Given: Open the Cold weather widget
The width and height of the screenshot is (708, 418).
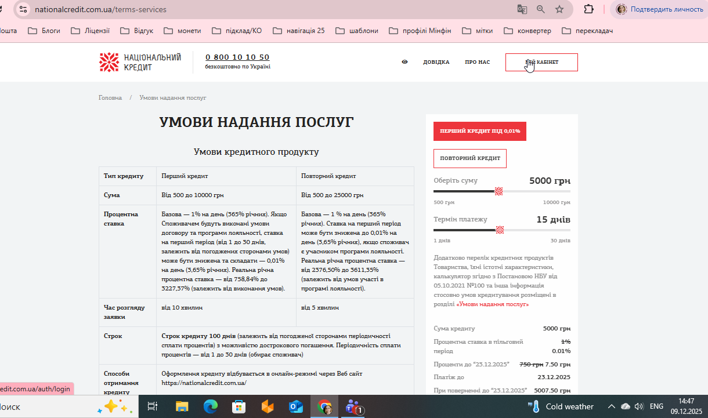Looking at the screenshot, I should 561,406.
